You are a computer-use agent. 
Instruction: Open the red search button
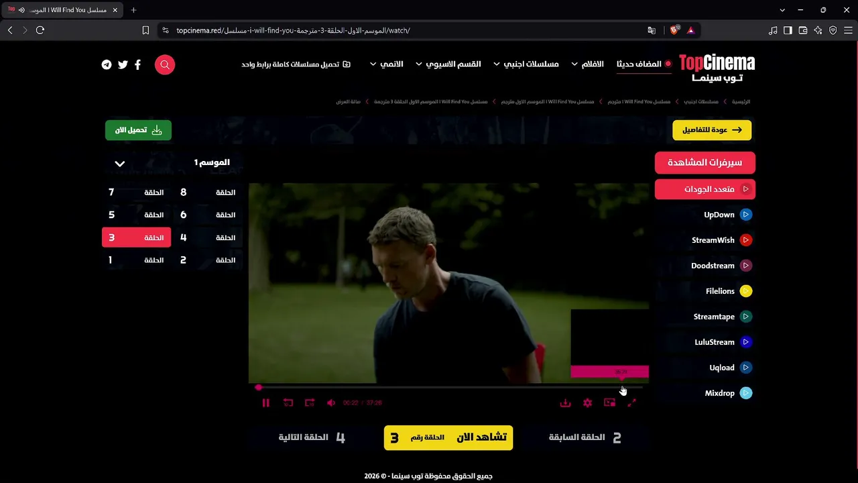165,64
